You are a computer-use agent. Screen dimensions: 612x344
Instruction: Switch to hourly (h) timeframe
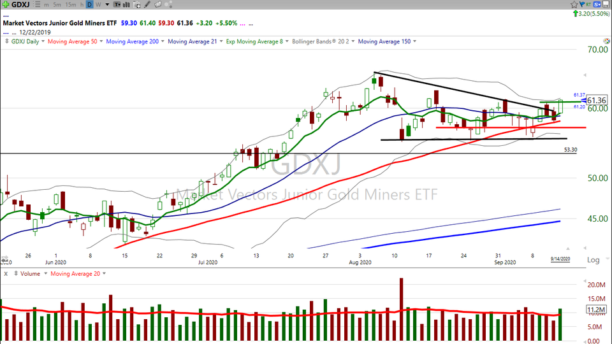pyautogui.click(x=82, y=4)
